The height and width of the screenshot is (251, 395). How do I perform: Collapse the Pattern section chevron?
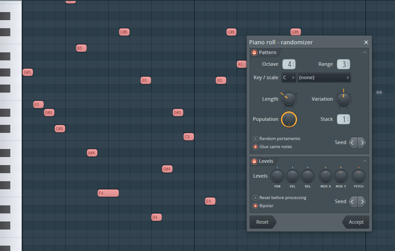(365, 53)
